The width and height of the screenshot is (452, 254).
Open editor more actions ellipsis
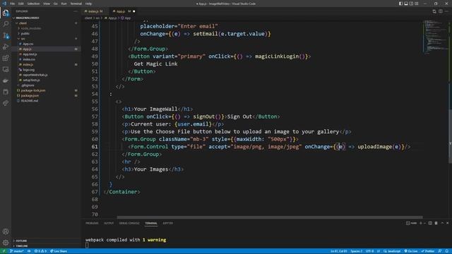pos(446,11)
